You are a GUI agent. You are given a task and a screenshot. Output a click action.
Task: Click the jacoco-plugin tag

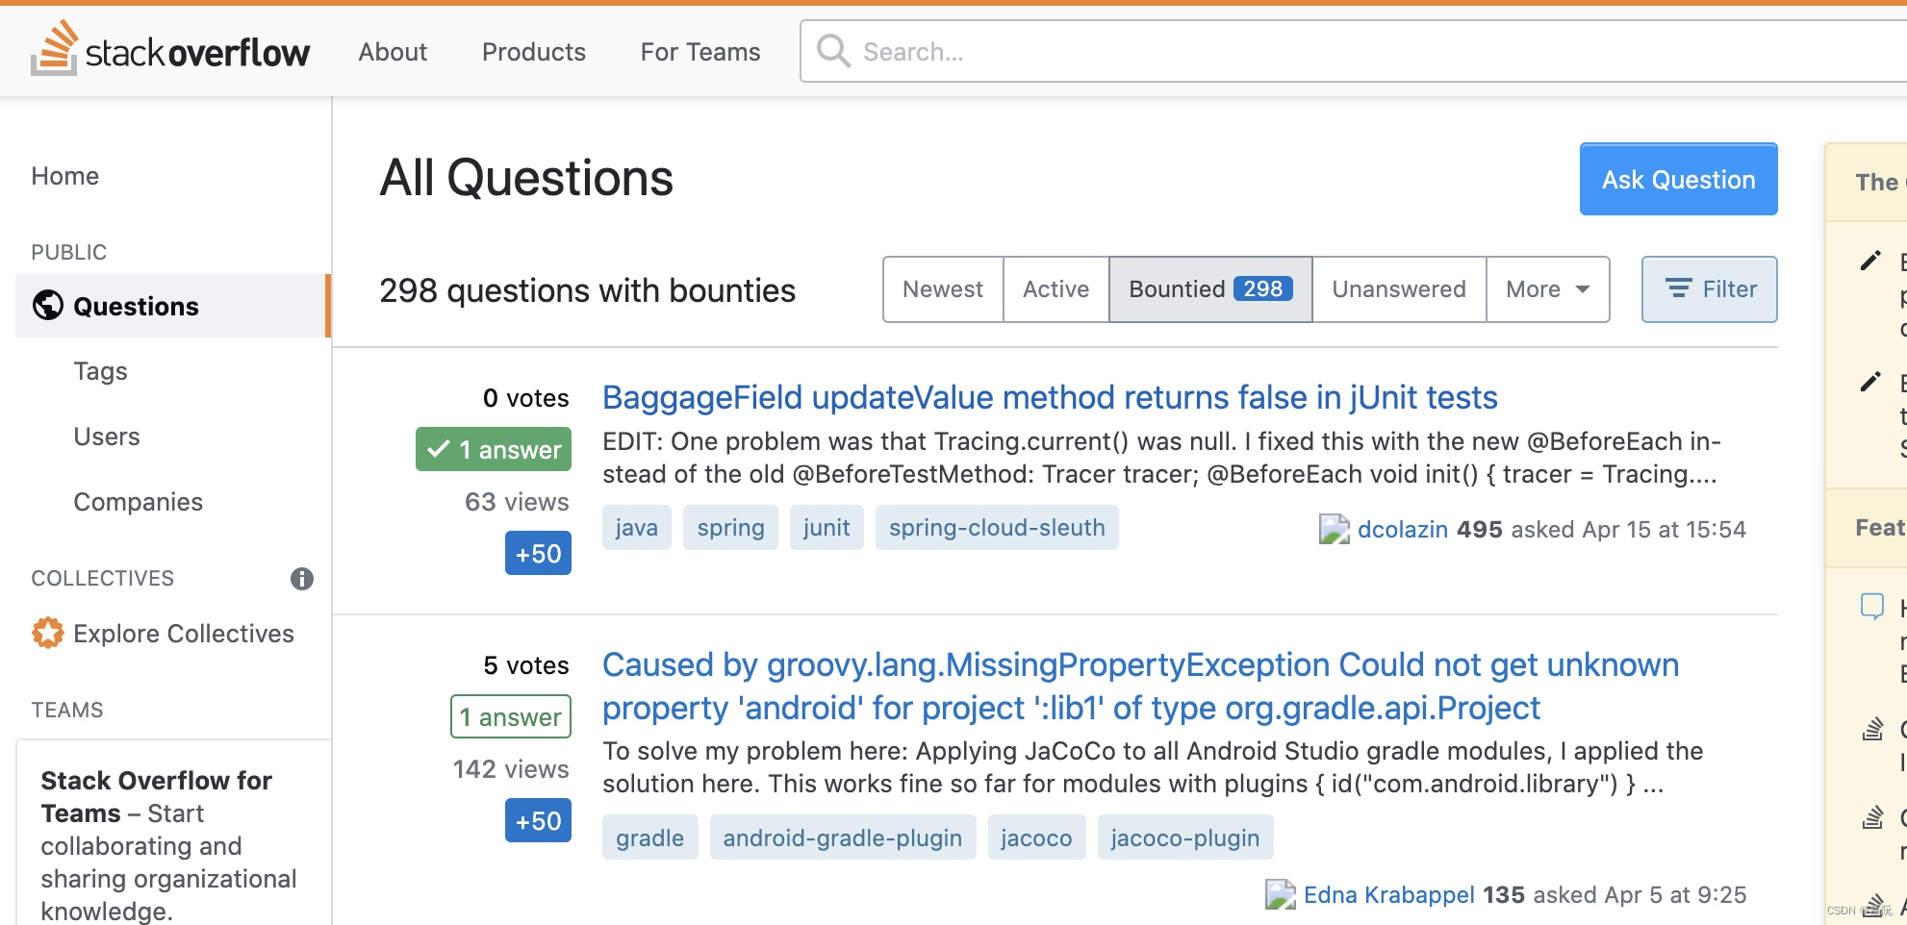(1184, 837)
